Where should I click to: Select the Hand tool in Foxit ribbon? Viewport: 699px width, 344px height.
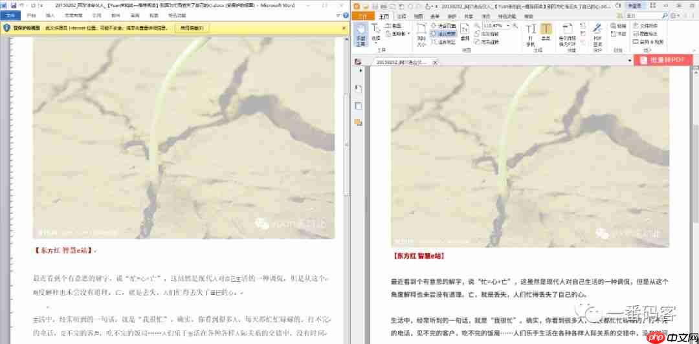pos(361,35)
